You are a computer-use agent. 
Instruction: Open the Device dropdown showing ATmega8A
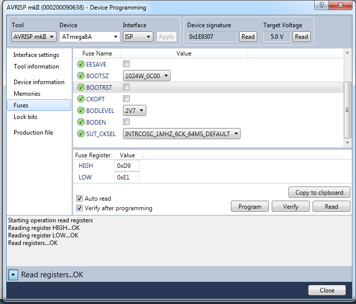[x=90, y=37]
